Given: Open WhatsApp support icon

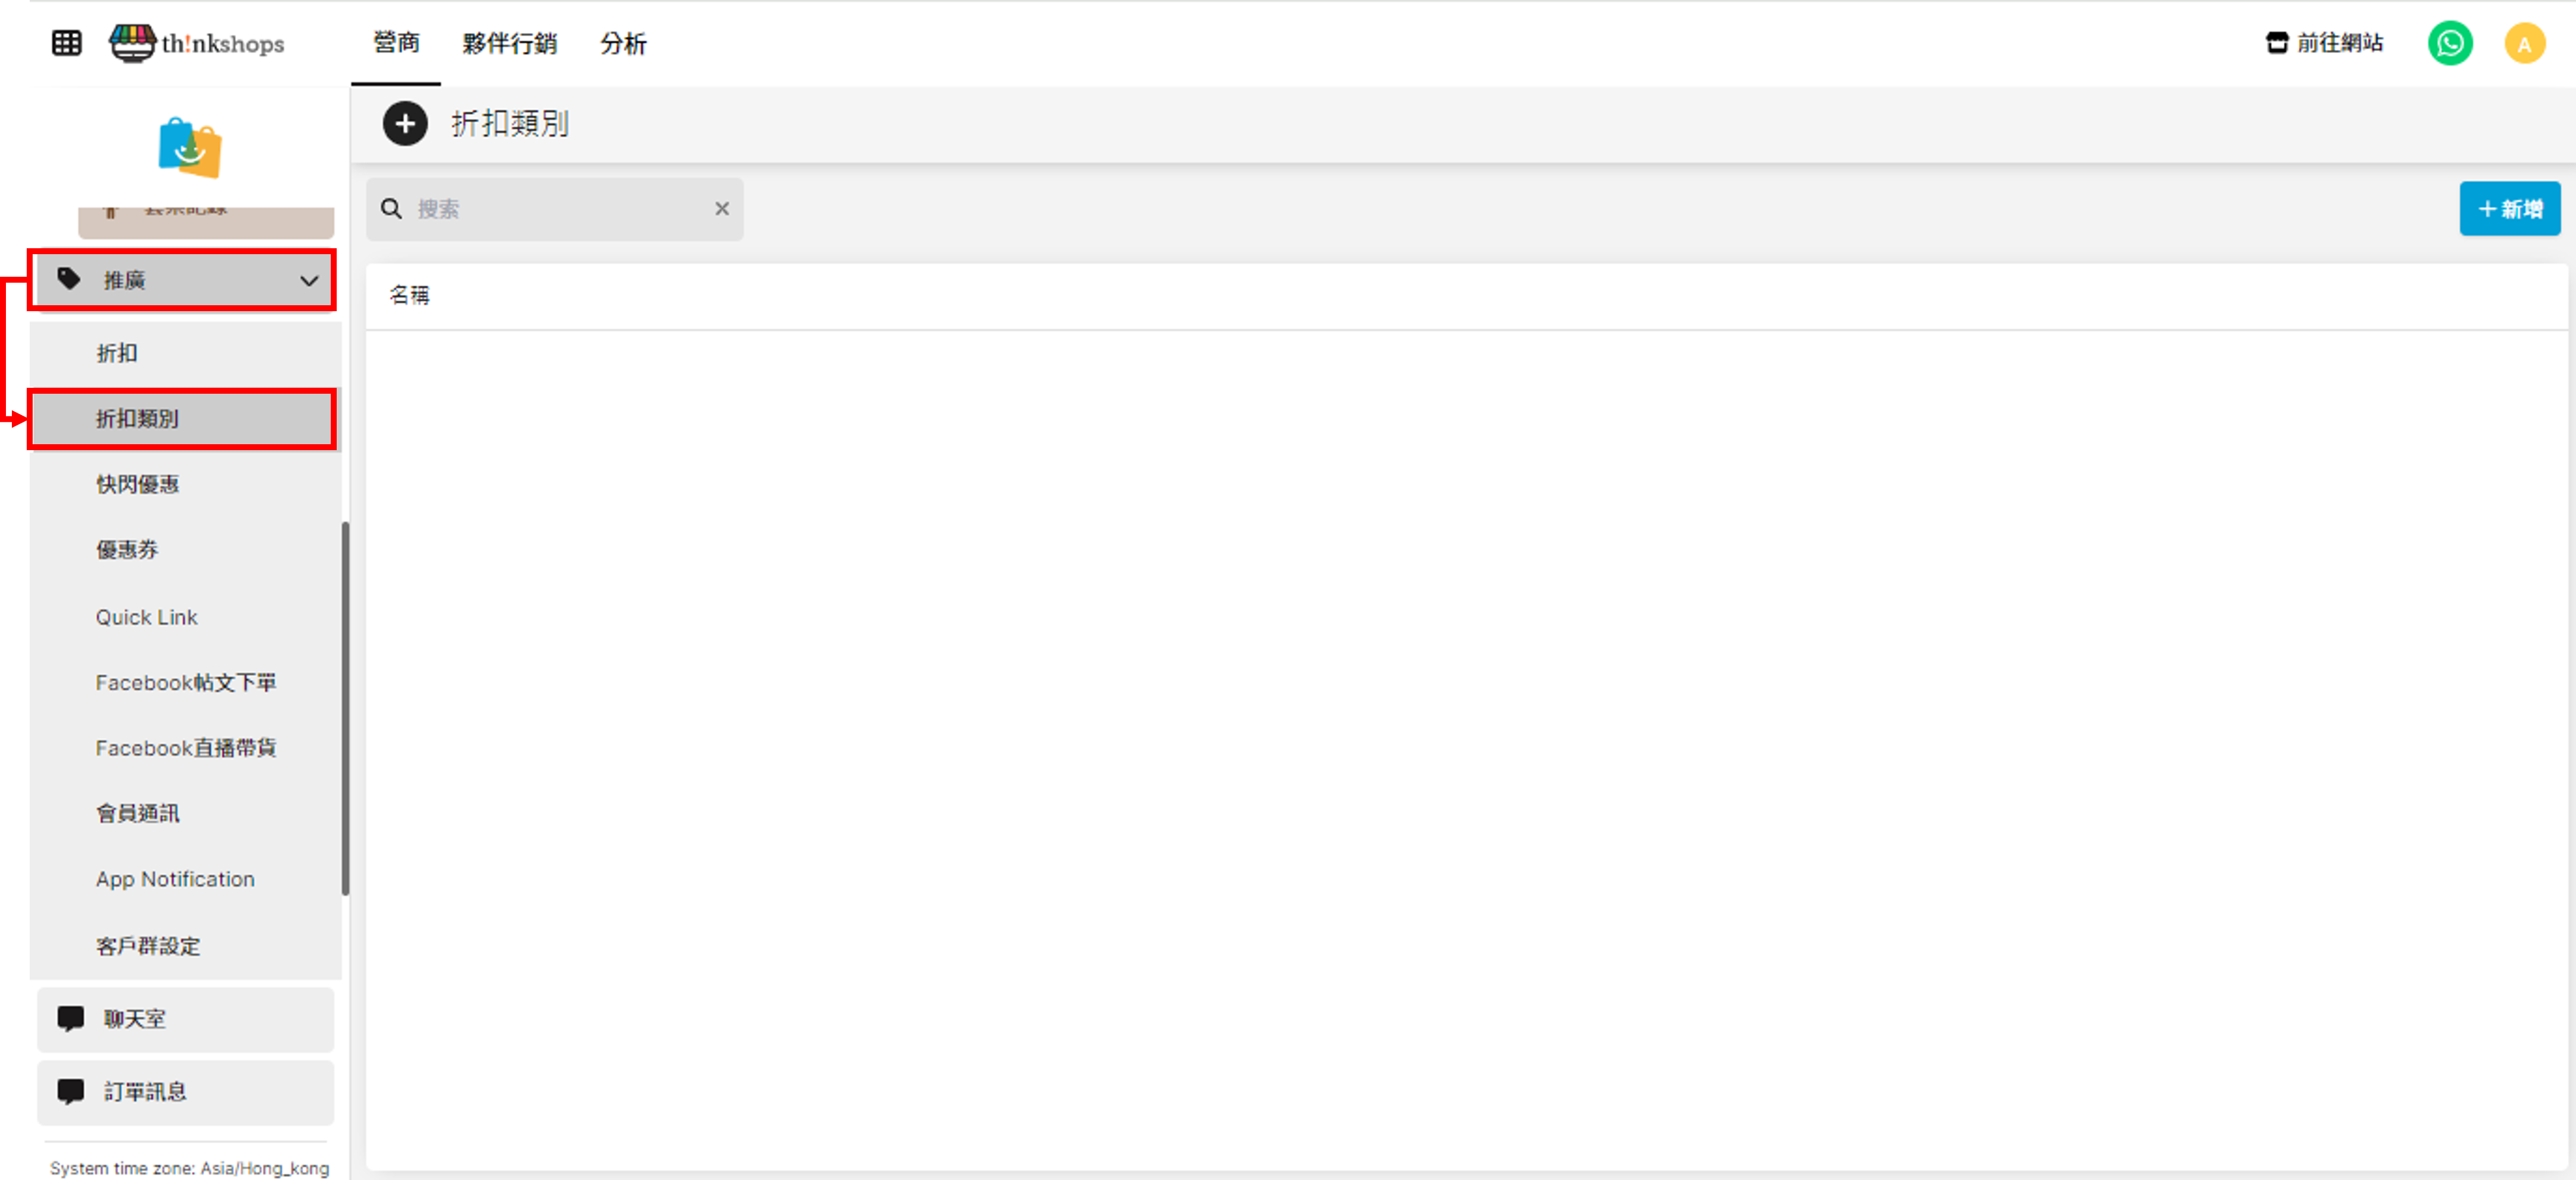Looking at the screenshot, I should (x=2449, y=43).
